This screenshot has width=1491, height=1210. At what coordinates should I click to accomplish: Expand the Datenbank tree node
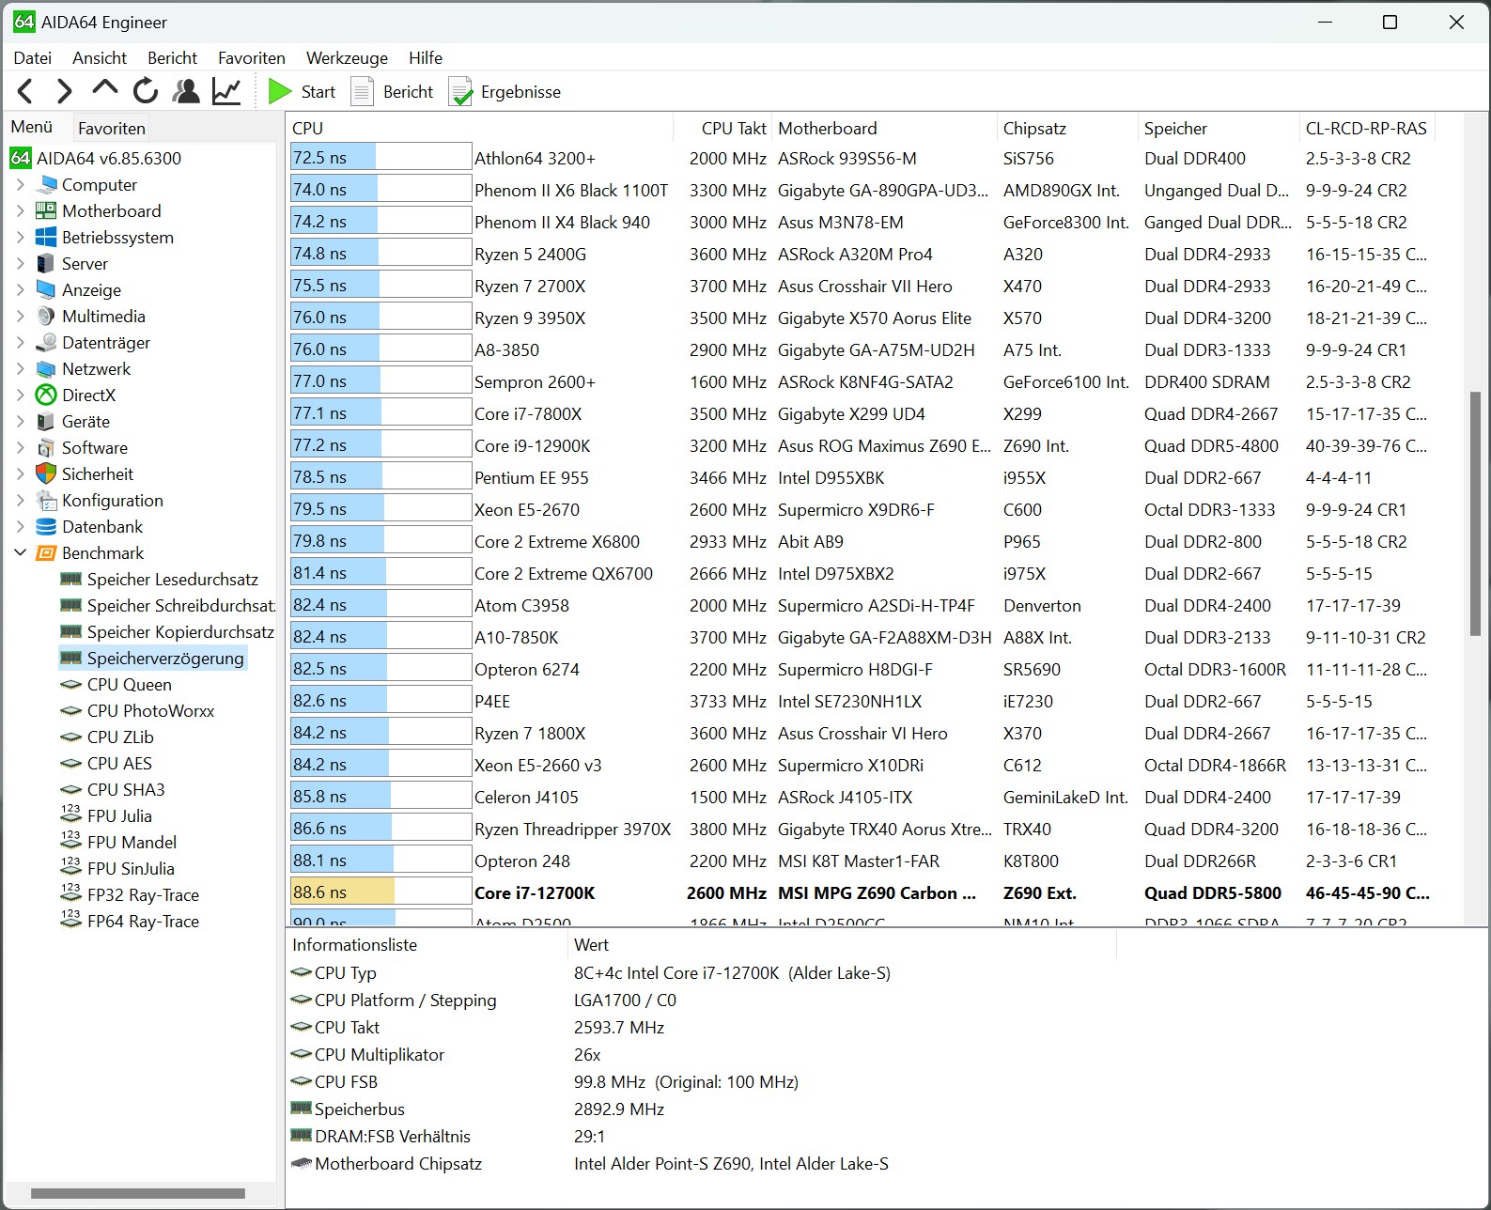pyautogui.click(x=21, y=527)
